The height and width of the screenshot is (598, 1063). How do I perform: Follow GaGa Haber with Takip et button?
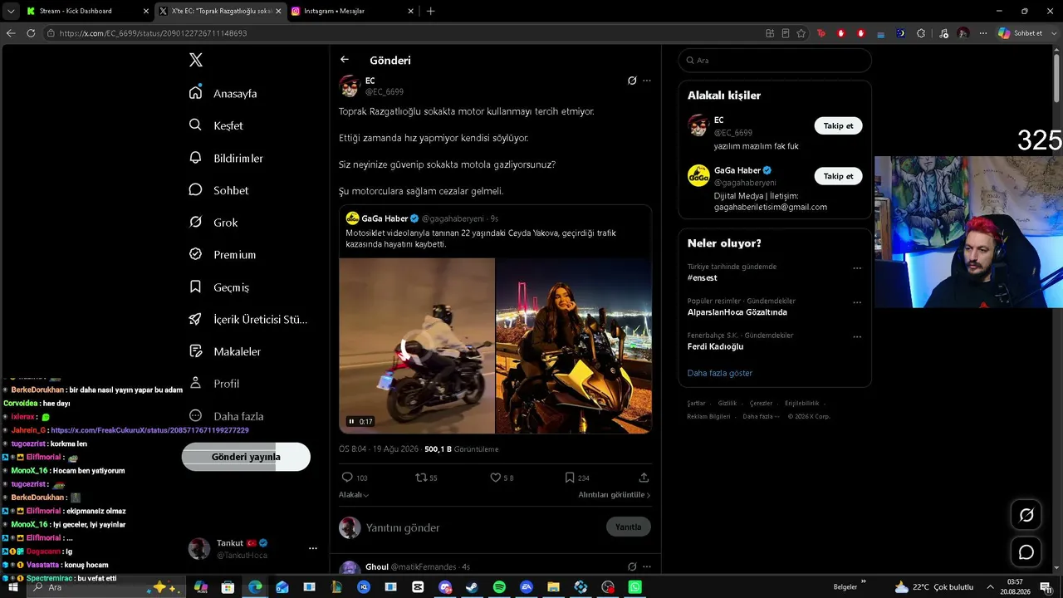pos(838,176)
